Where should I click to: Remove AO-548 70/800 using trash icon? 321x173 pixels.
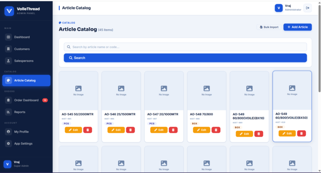[216, 130]
